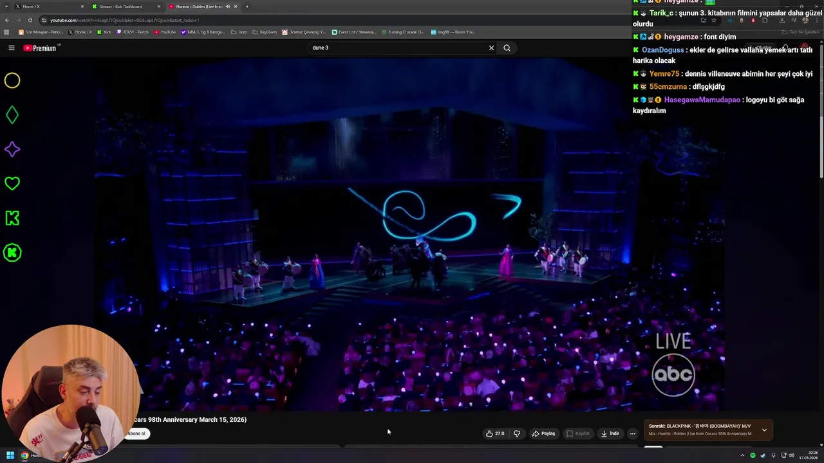
Task: Open the KeyGivers bookmark folder
Action: point(265,32)
